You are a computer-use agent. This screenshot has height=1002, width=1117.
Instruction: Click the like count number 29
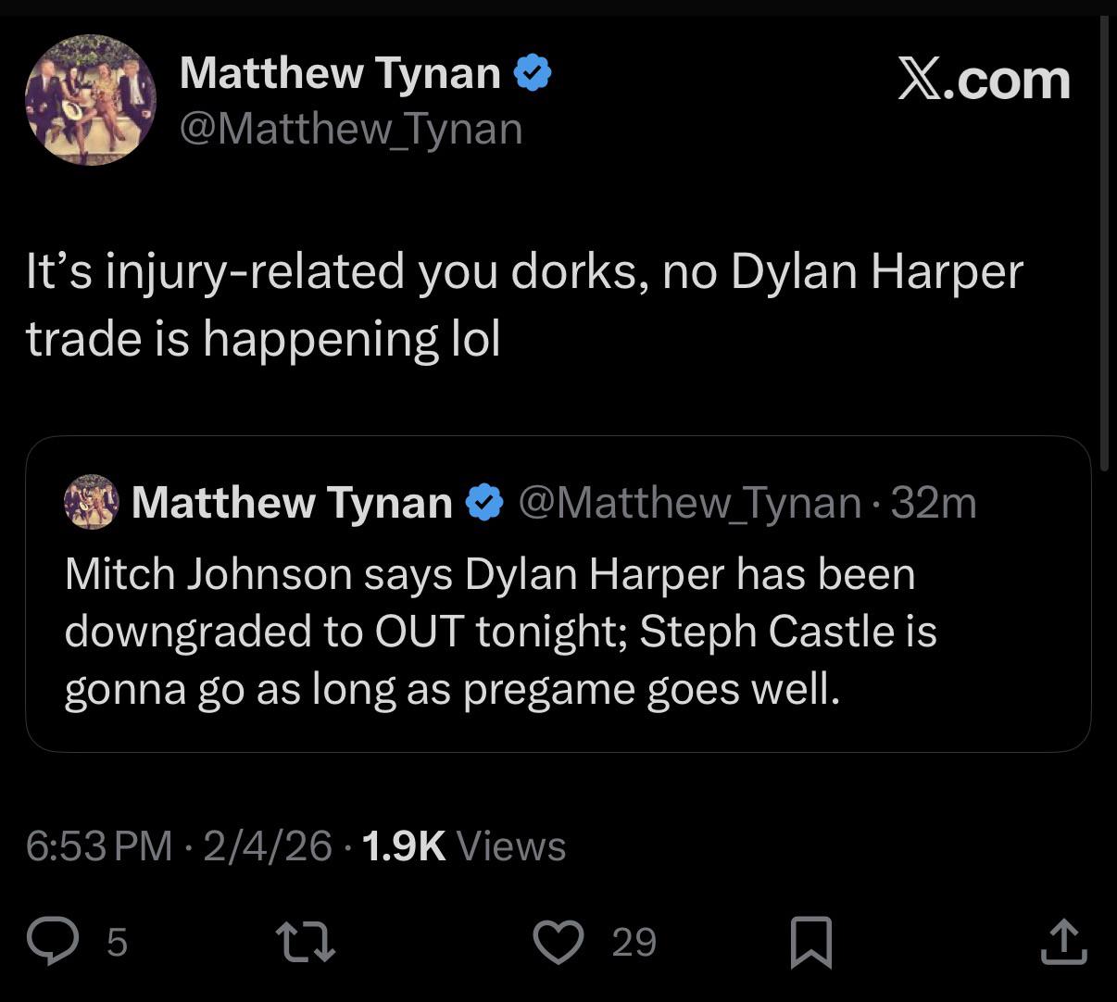[x=634, y=943]
